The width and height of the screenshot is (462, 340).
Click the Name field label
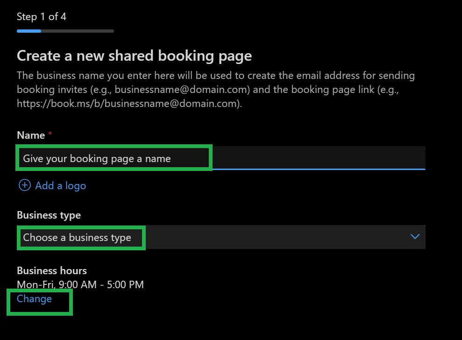click(31, 135)
